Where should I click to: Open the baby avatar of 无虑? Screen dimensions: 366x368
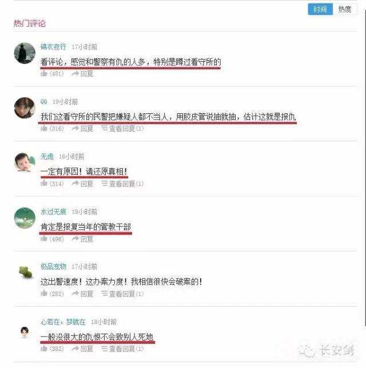coord(25,163)
